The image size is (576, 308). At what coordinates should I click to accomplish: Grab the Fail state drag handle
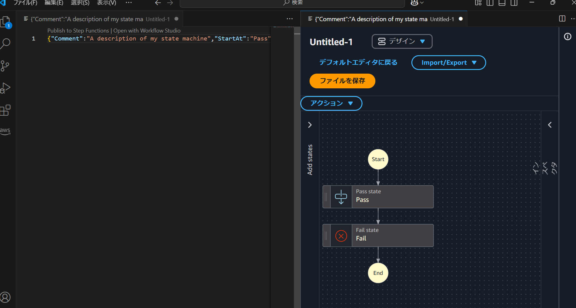pyautogui.click(x=326, y=236)
